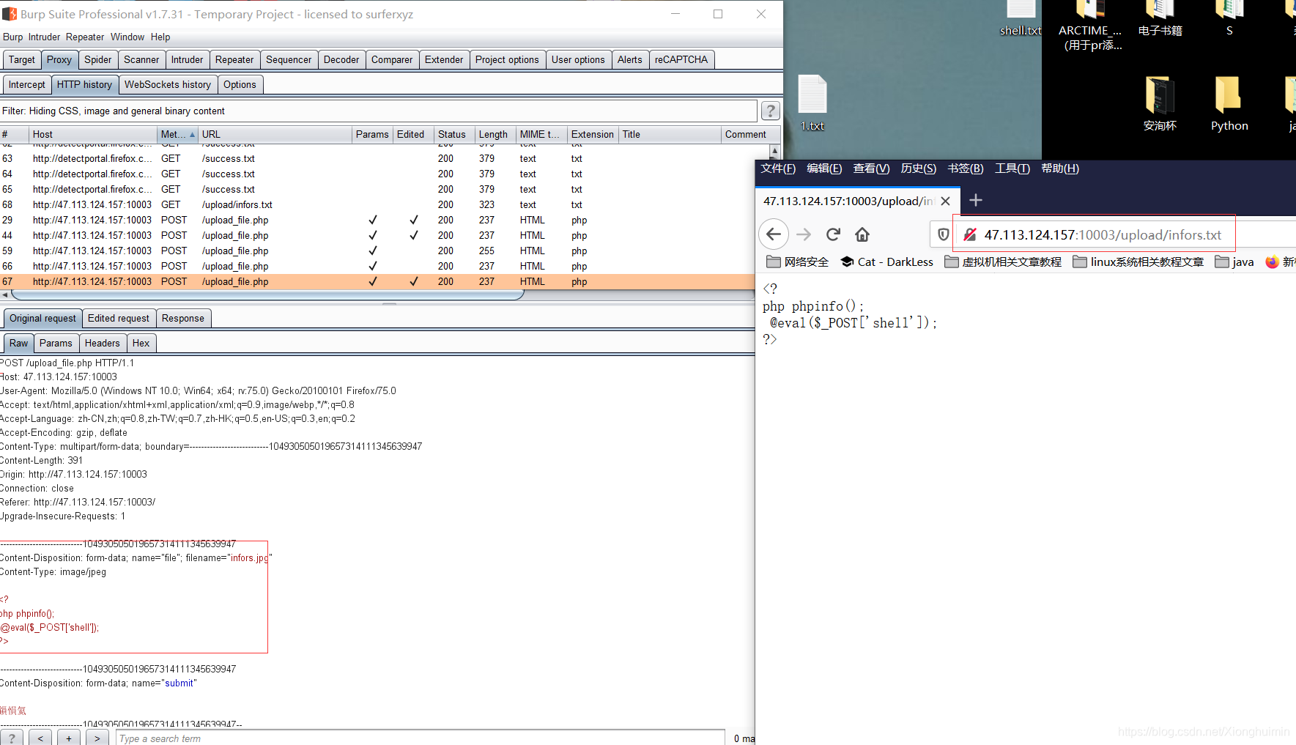
Task: Switch to the Intruder tab
Action: 187,59
